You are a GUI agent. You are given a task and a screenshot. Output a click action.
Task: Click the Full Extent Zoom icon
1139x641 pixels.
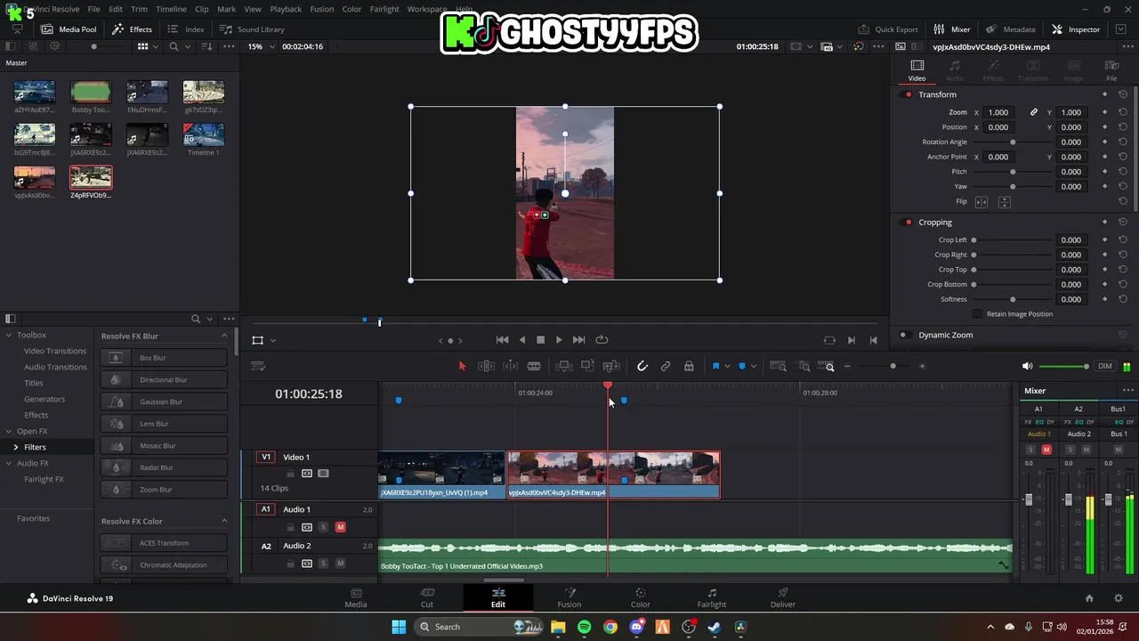tap(778, 366)
